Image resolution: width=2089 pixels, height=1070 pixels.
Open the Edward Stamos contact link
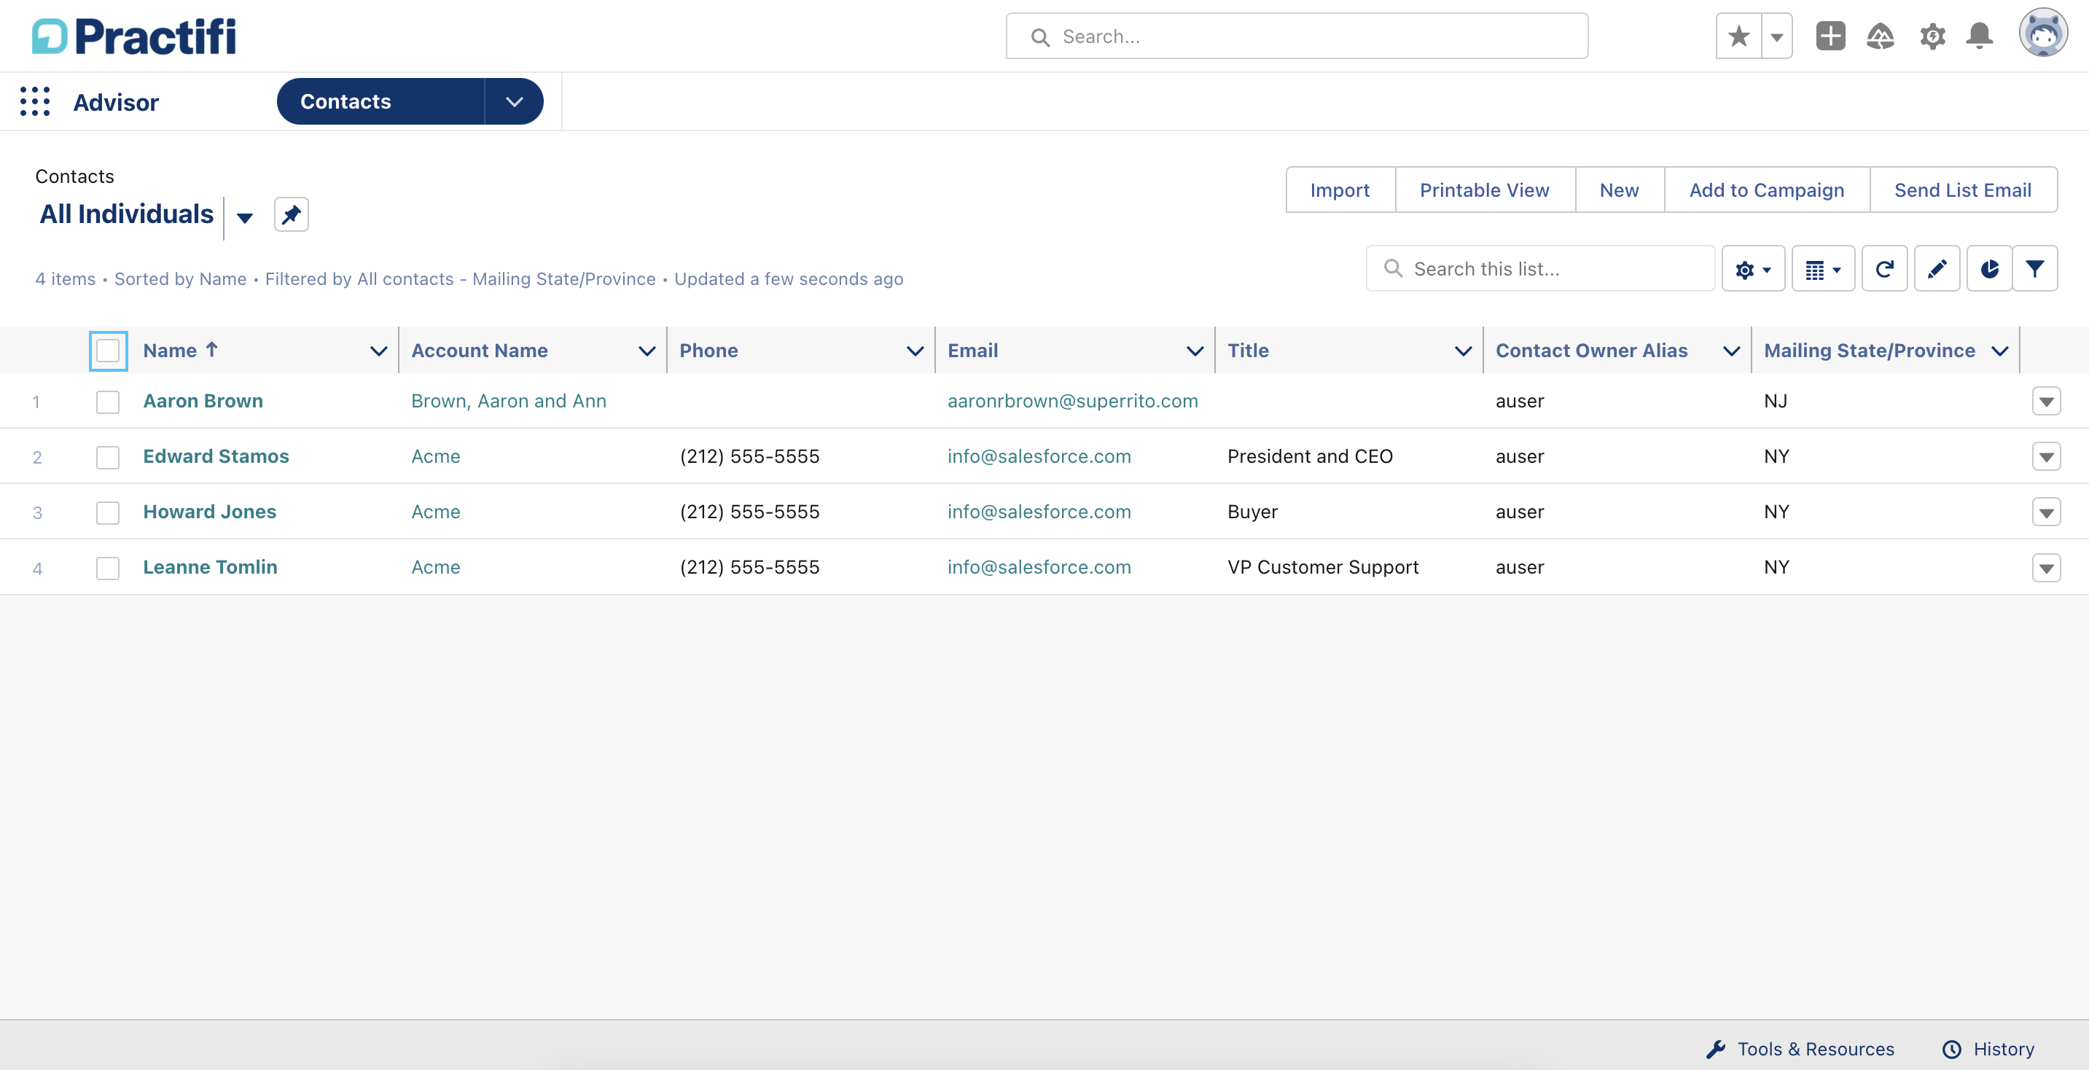[x=216, y=456]
